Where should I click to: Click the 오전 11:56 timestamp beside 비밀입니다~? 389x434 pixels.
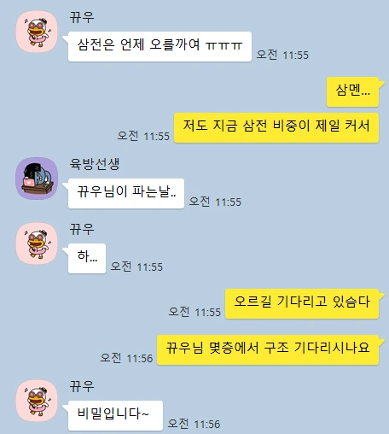[194, 424]
